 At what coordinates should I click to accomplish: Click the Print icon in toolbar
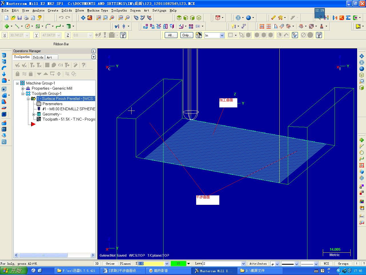(26, 18)
